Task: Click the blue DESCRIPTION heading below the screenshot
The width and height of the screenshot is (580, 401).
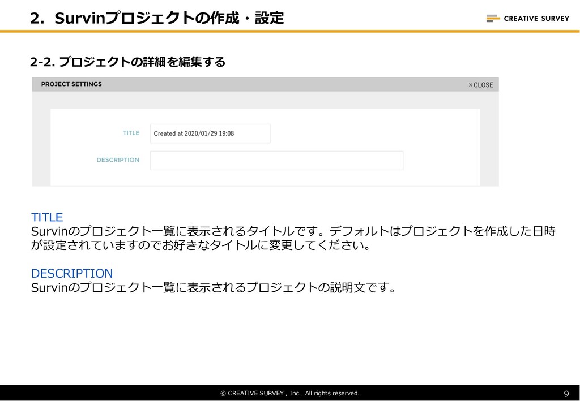Action: click(x=72, y=273)
